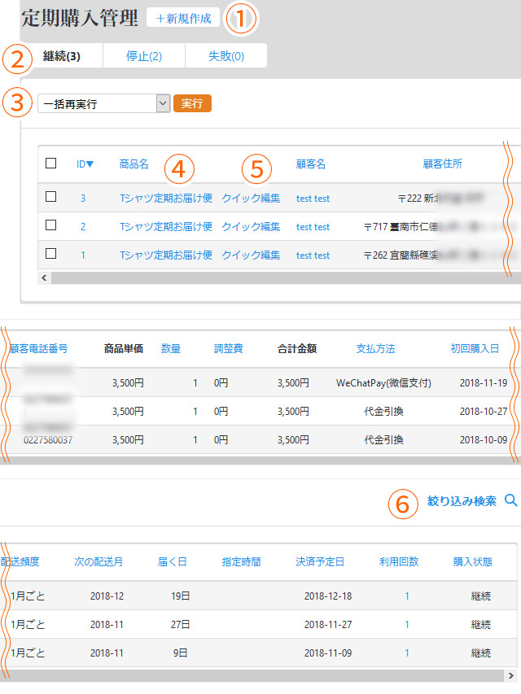The image size is (521, 694).
Task: Select the 継続(3) tab
Action: click(61, 56)
